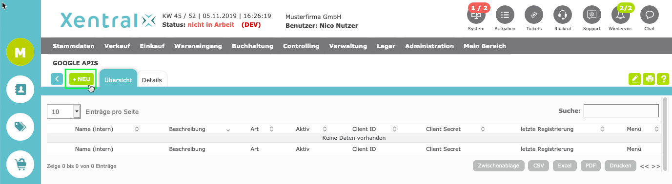The width and height of the screenshot is (672, 184).
Task: Switch to the Details tab
Action: [152, 80]
